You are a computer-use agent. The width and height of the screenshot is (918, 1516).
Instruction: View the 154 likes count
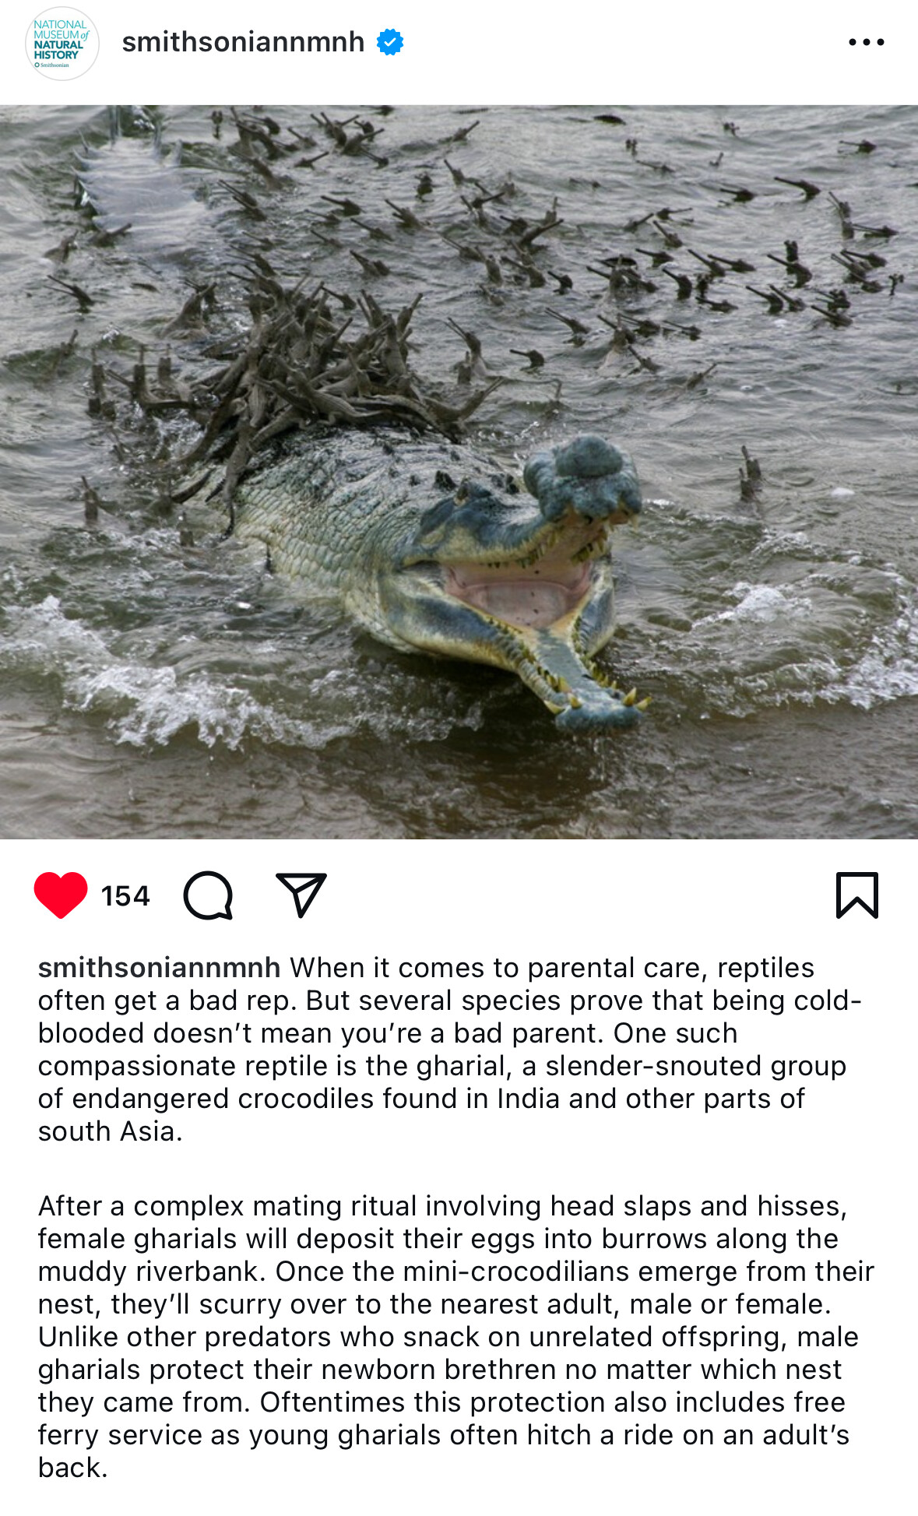point(125,895)
